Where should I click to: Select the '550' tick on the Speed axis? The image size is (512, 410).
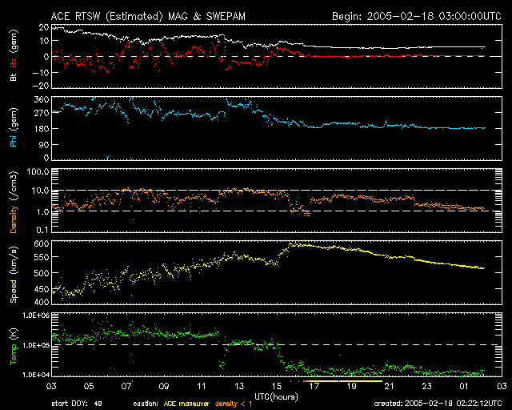(x=42, y=257)
